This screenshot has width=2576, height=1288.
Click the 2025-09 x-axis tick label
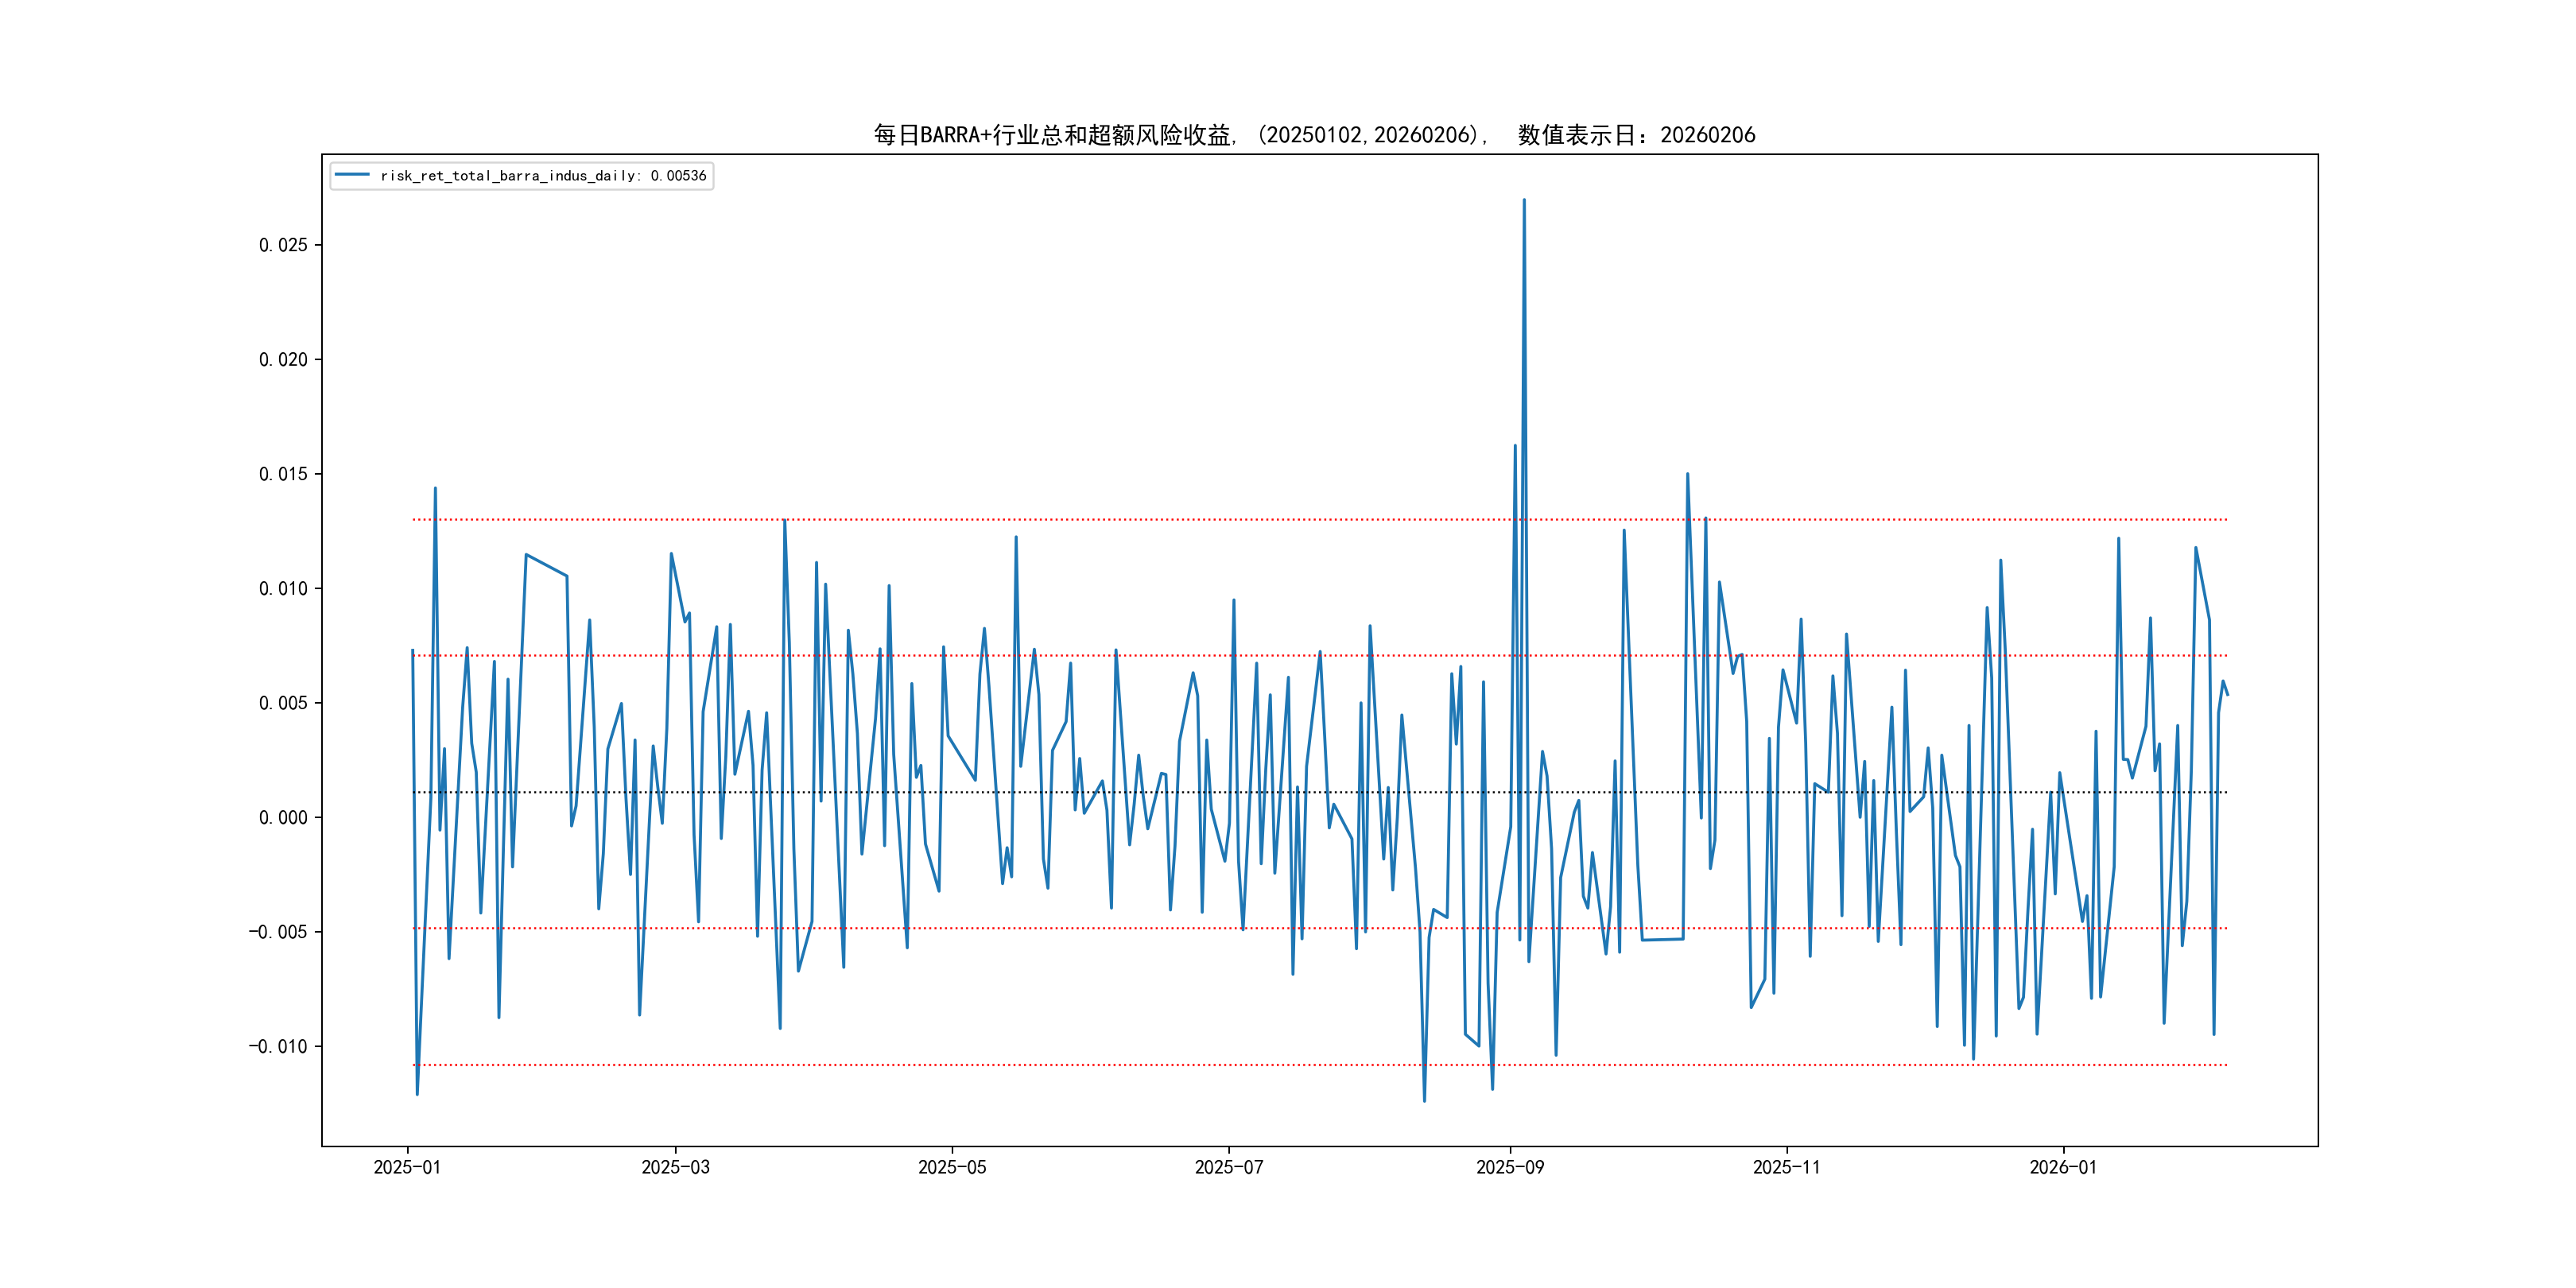pyautogui.click(x=1510, y=1167)
